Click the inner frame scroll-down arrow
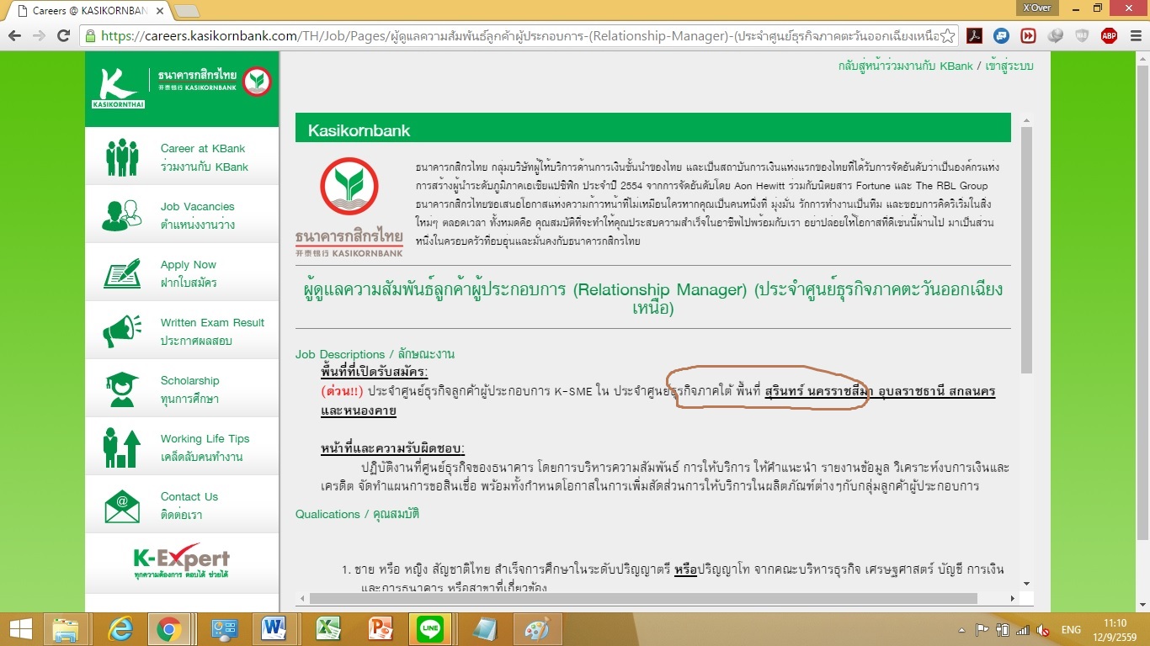The height and width of the screenshot is (646, 1150). pos(1026,582)
